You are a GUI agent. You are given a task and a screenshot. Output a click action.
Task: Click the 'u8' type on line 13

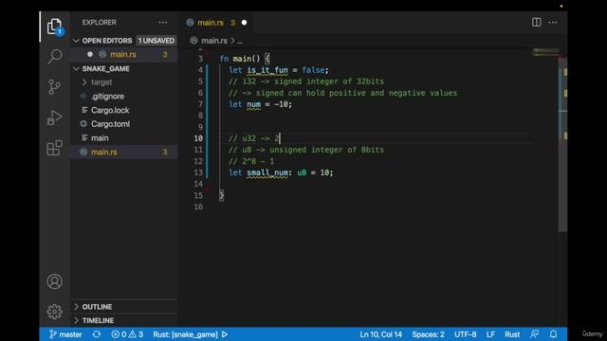[302, 172]
